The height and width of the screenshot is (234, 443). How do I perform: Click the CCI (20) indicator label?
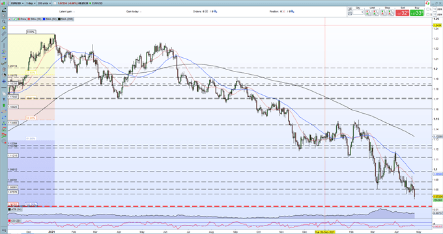point(15,221)
